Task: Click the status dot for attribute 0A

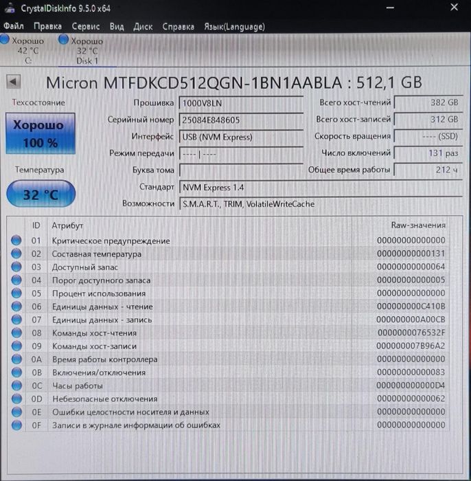Action: point(16,359)
